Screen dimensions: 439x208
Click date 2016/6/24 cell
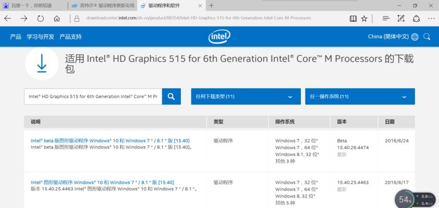[397, 141]
